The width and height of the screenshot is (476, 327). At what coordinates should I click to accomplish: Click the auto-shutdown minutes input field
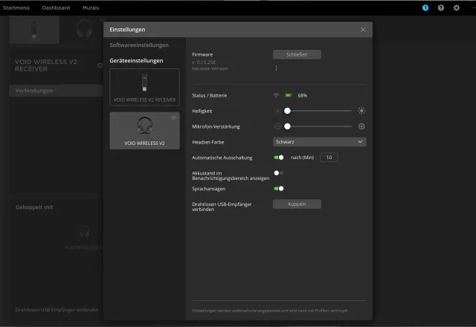tap(329, 158)
